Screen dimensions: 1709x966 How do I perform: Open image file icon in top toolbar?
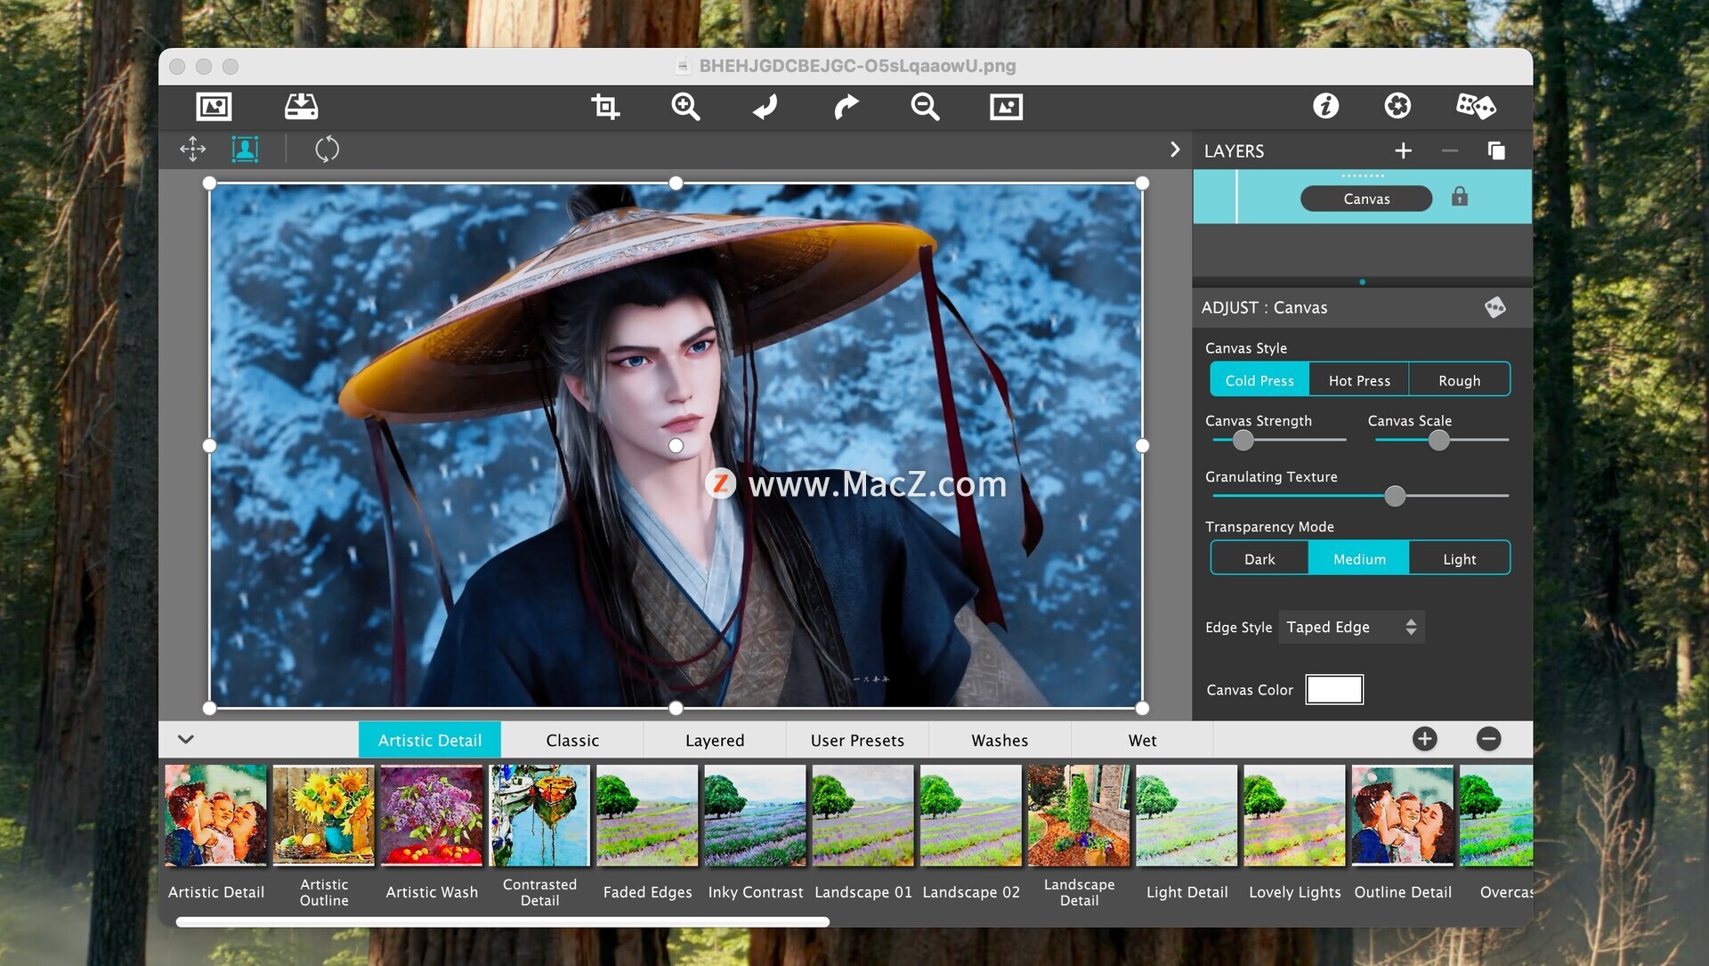pyautogui.click(x=214, y=107)
